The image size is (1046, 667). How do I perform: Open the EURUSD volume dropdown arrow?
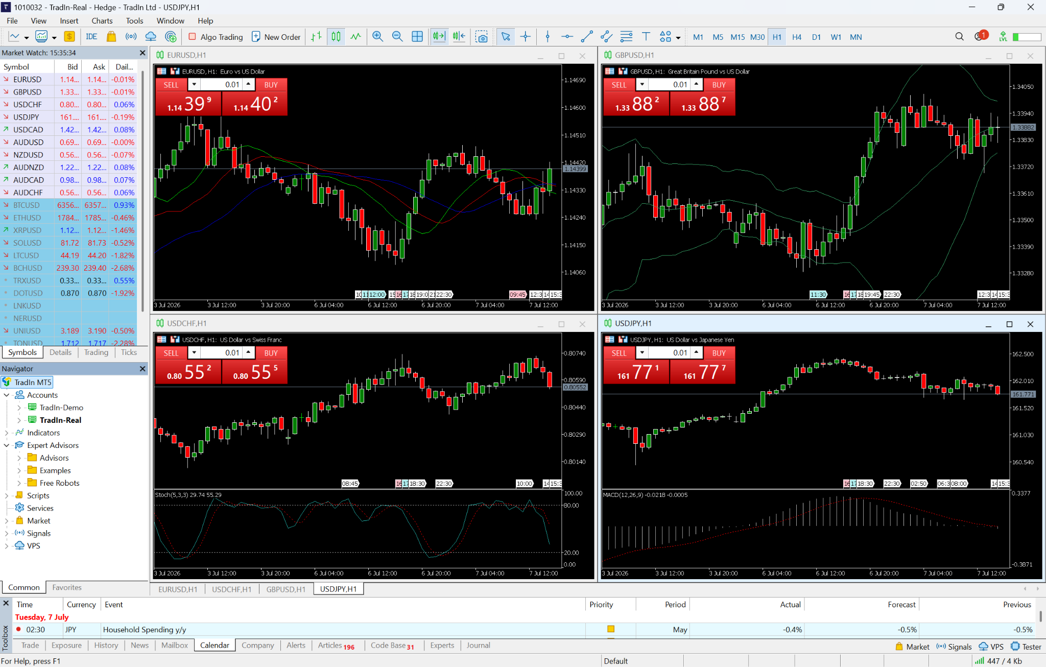tap(194, 84)
